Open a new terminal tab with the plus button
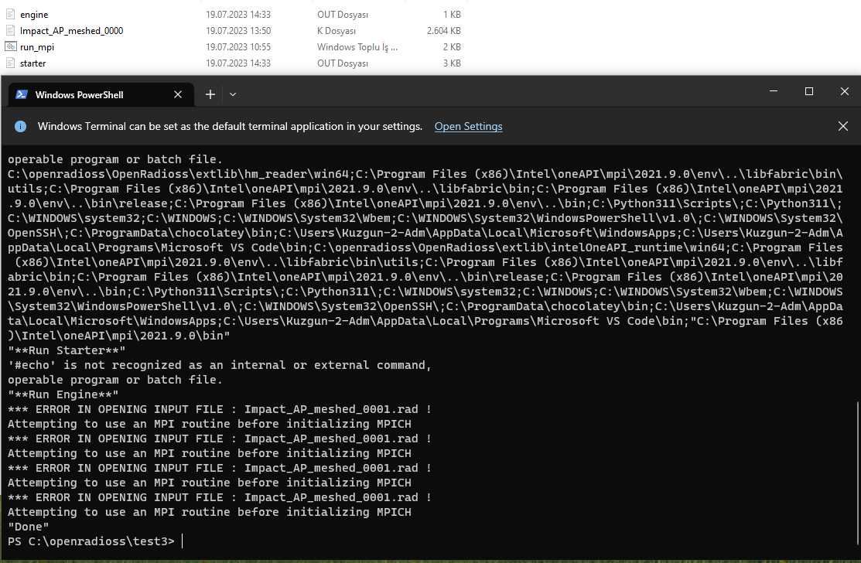 pyautogui.click(x=210, y=94)
